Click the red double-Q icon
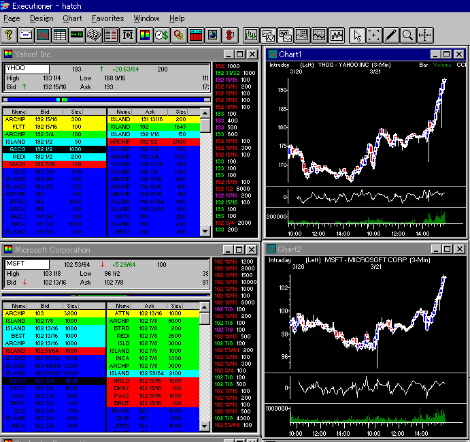The image size is (470, 442). [179, 35]
